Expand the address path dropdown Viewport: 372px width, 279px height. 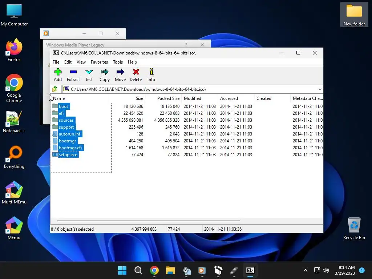320,89
